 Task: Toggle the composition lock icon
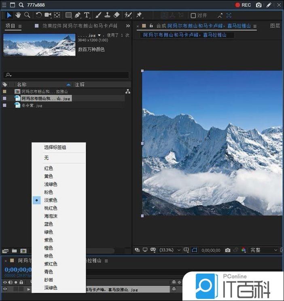(x=151, y=26)
